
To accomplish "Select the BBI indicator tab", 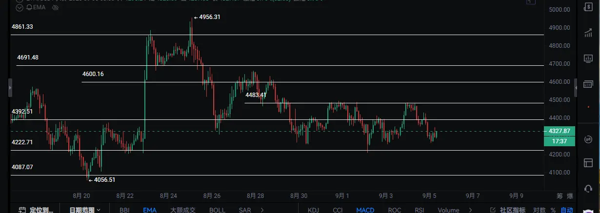I will click(125, 210).
